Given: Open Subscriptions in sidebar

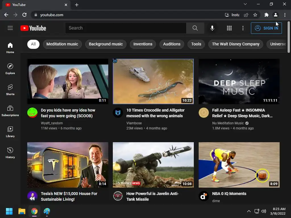Looking at the screenshot, I should click(10, 111).
